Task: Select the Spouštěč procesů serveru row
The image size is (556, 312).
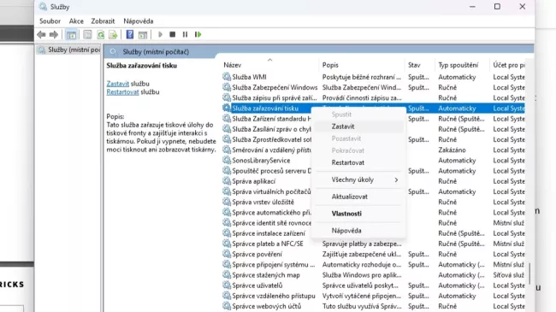Action: (374, 171)
